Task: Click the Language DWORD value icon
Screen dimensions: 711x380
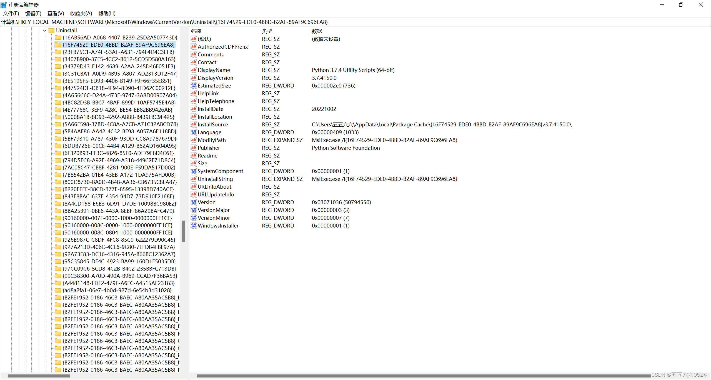Action: pyautogui.click(x=194, y=132)
